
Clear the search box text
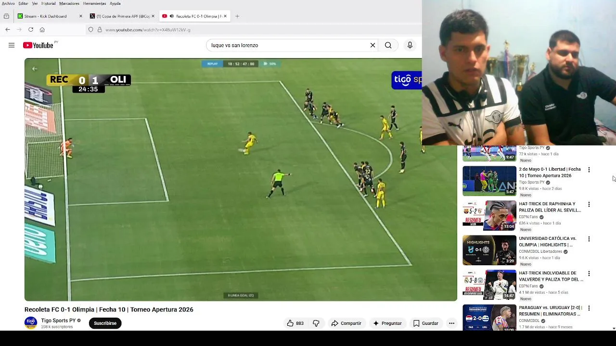(x=372, y=45)
